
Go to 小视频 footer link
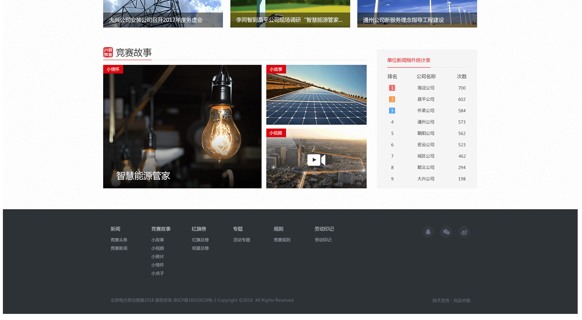[x=158, y=248]
